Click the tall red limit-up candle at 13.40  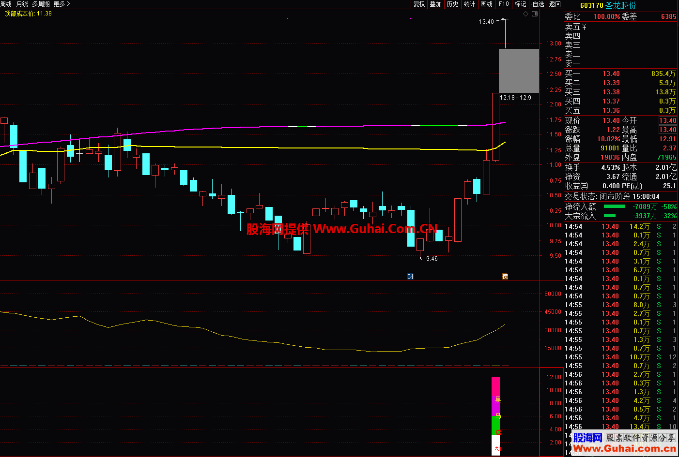(x=495, y=127)
